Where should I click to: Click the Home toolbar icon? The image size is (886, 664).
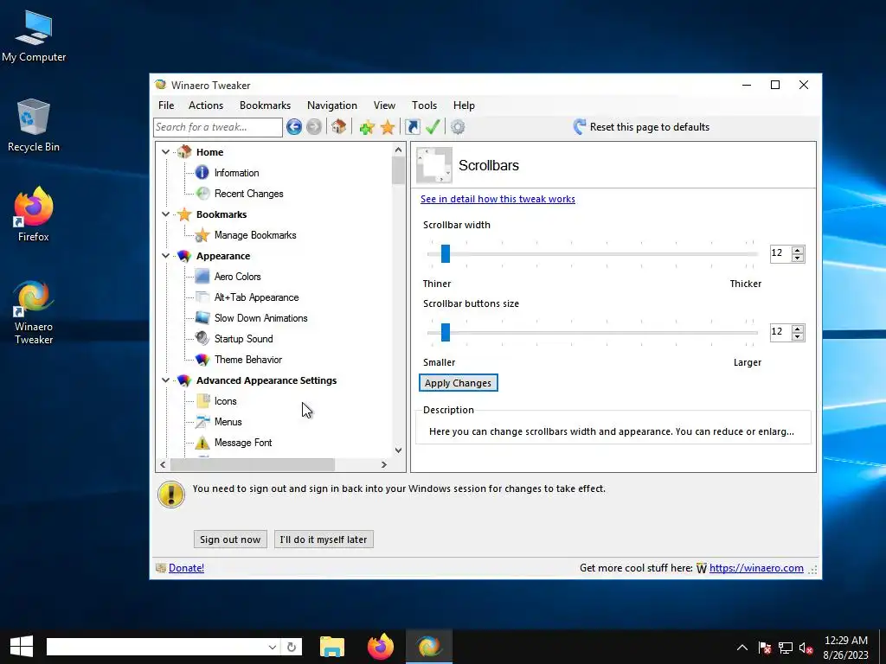coord(338,126)
